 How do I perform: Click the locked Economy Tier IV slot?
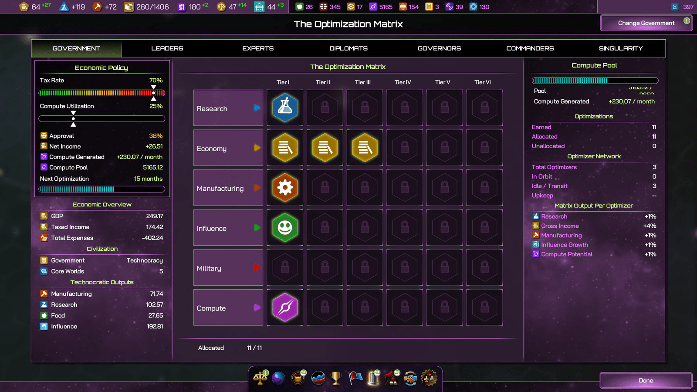pyautogui.click(x=405, y=148)
